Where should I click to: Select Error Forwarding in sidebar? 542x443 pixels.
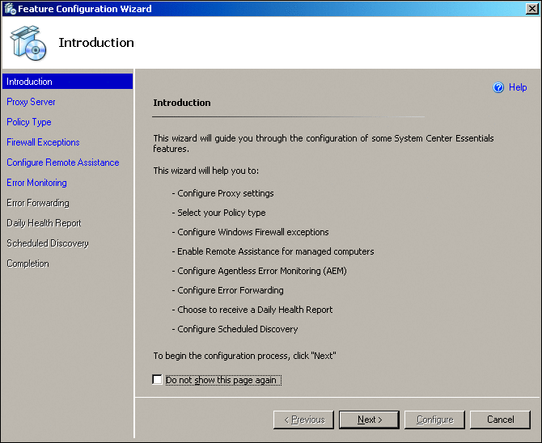[38, 203]
